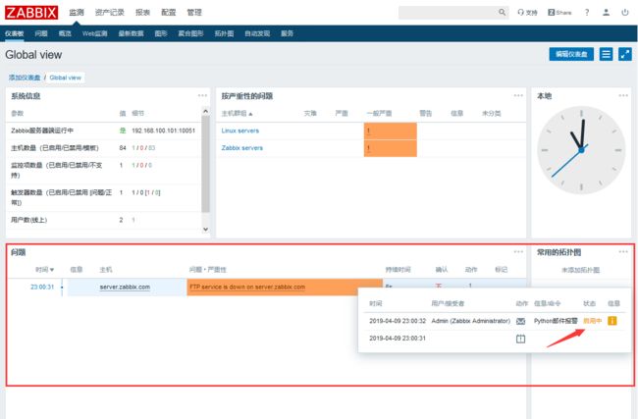
Task: Click the Global view breadcrumb link
Action: tap(65, 78)
